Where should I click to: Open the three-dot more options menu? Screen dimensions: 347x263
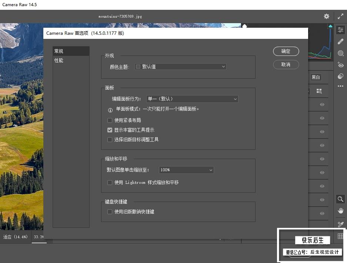tap(340, 86)
